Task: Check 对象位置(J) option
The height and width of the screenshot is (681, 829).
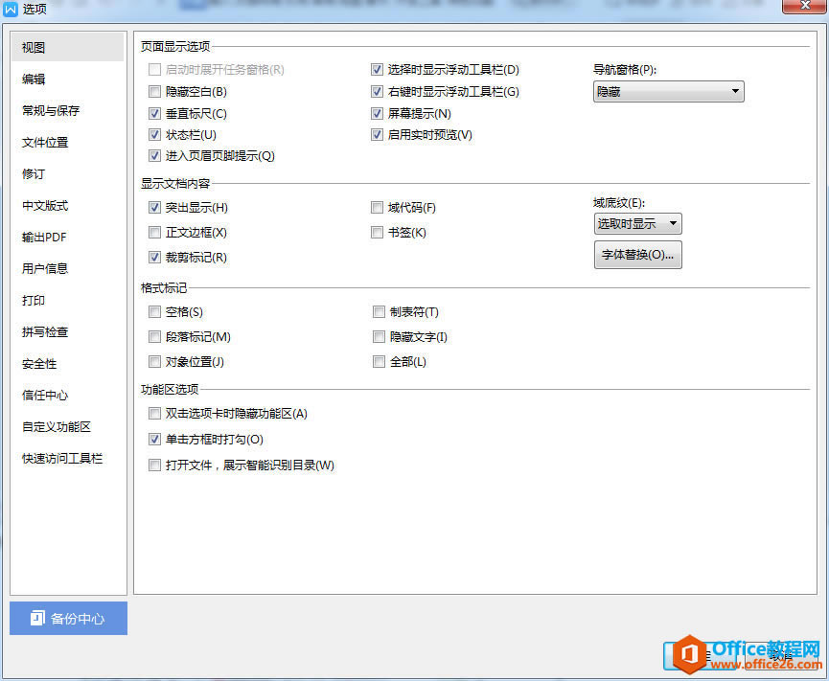Action: (x=154, y=362)
